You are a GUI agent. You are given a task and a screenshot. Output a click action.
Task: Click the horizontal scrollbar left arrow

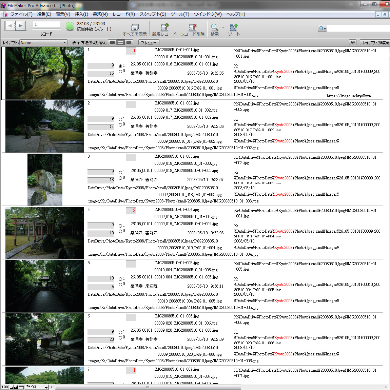point(52,387)
